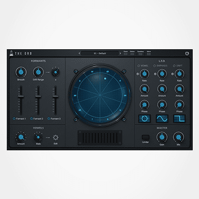
Task: Click the small knob right of Drift Range
Action: point(56,72)
